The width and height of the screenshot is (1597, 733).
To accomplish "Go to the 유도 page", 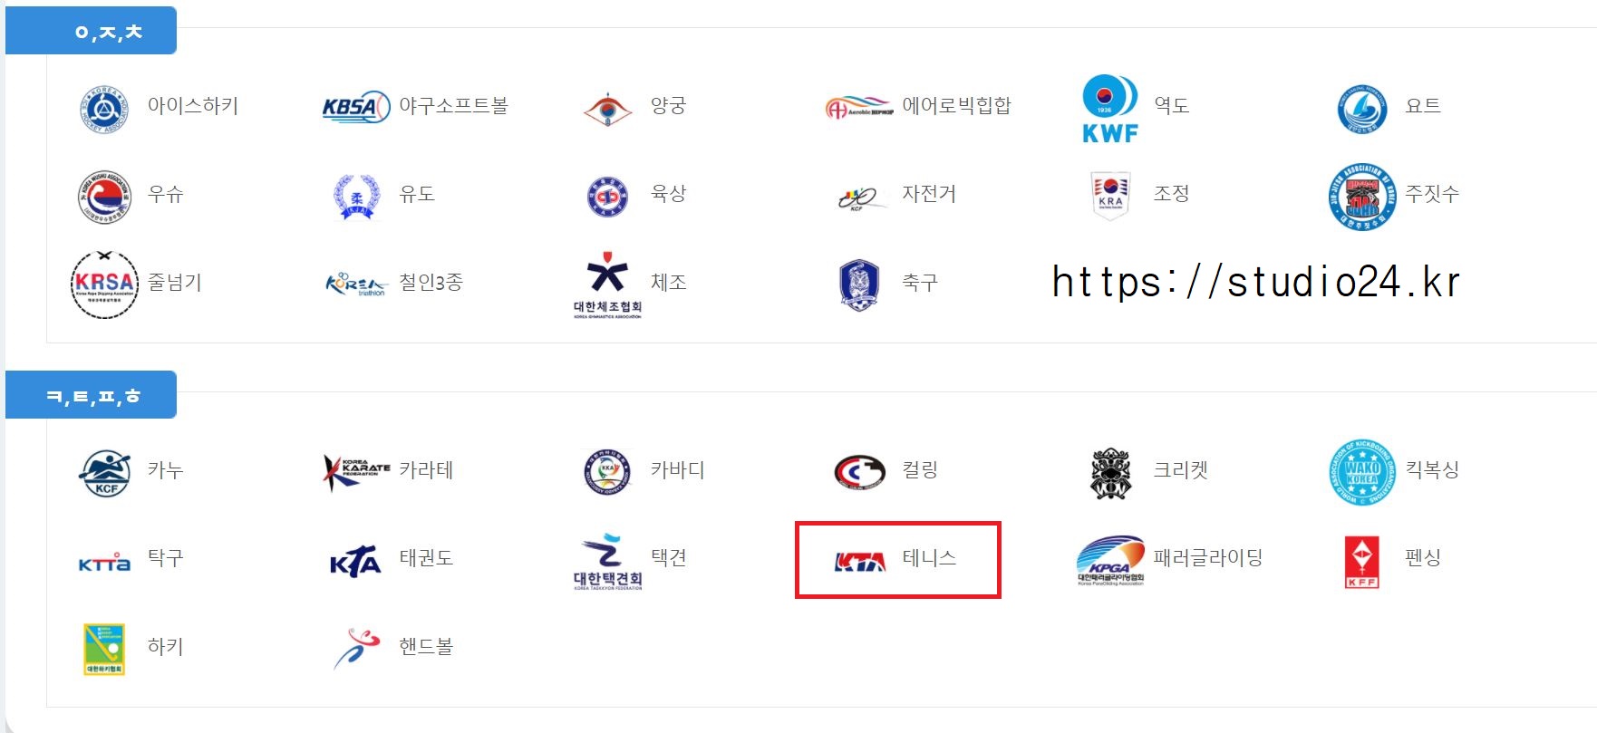I will pyautogui.click(x=417, y=194).
